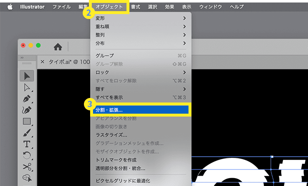
Task: Expand the 重ね順 submenu
Action: point(141,26)
